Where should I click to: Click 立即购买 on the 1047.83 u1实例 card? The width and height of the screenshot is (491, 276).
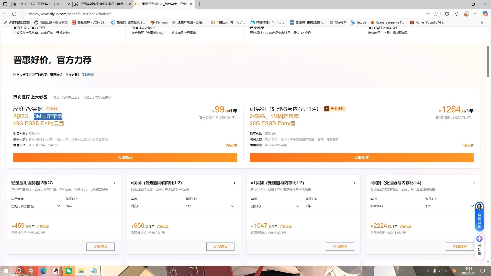click(x=340, y=247)
